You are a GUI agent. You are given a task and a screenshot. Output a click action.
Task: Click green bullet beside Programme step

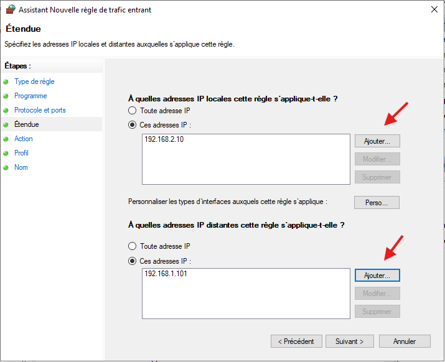click(6, 96)
